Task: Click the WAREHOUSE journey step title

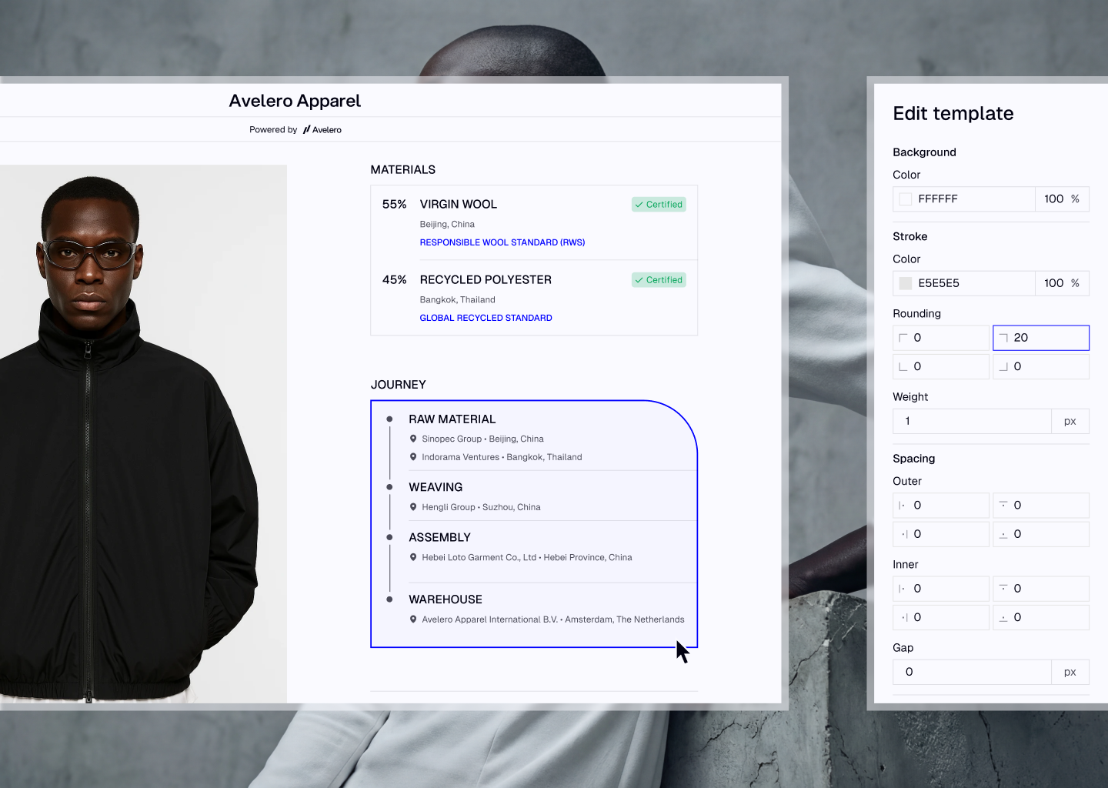Action: tap(446, 599)
